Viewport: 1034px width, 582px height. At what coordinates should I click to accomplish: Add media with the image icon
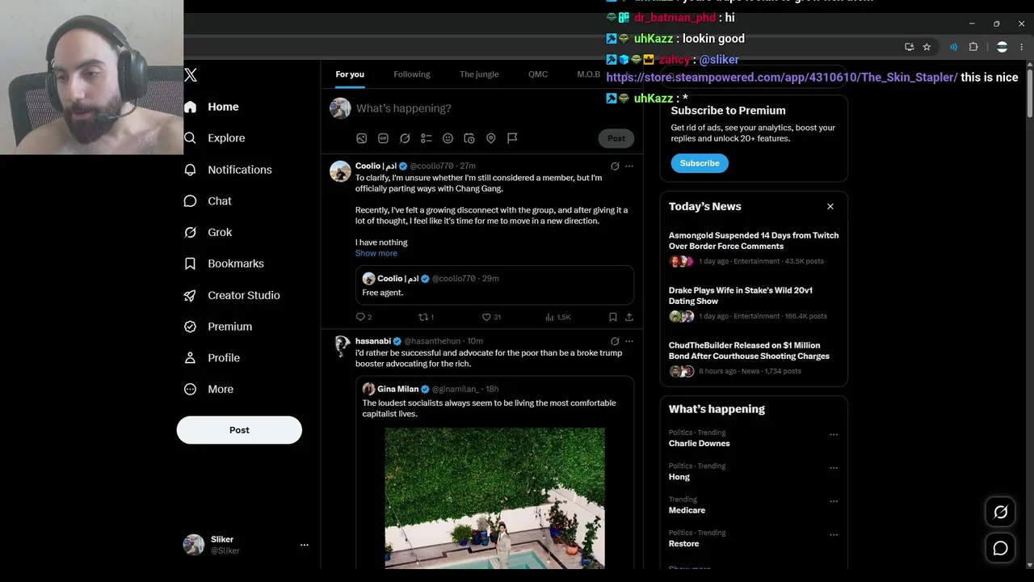point(362,138)
